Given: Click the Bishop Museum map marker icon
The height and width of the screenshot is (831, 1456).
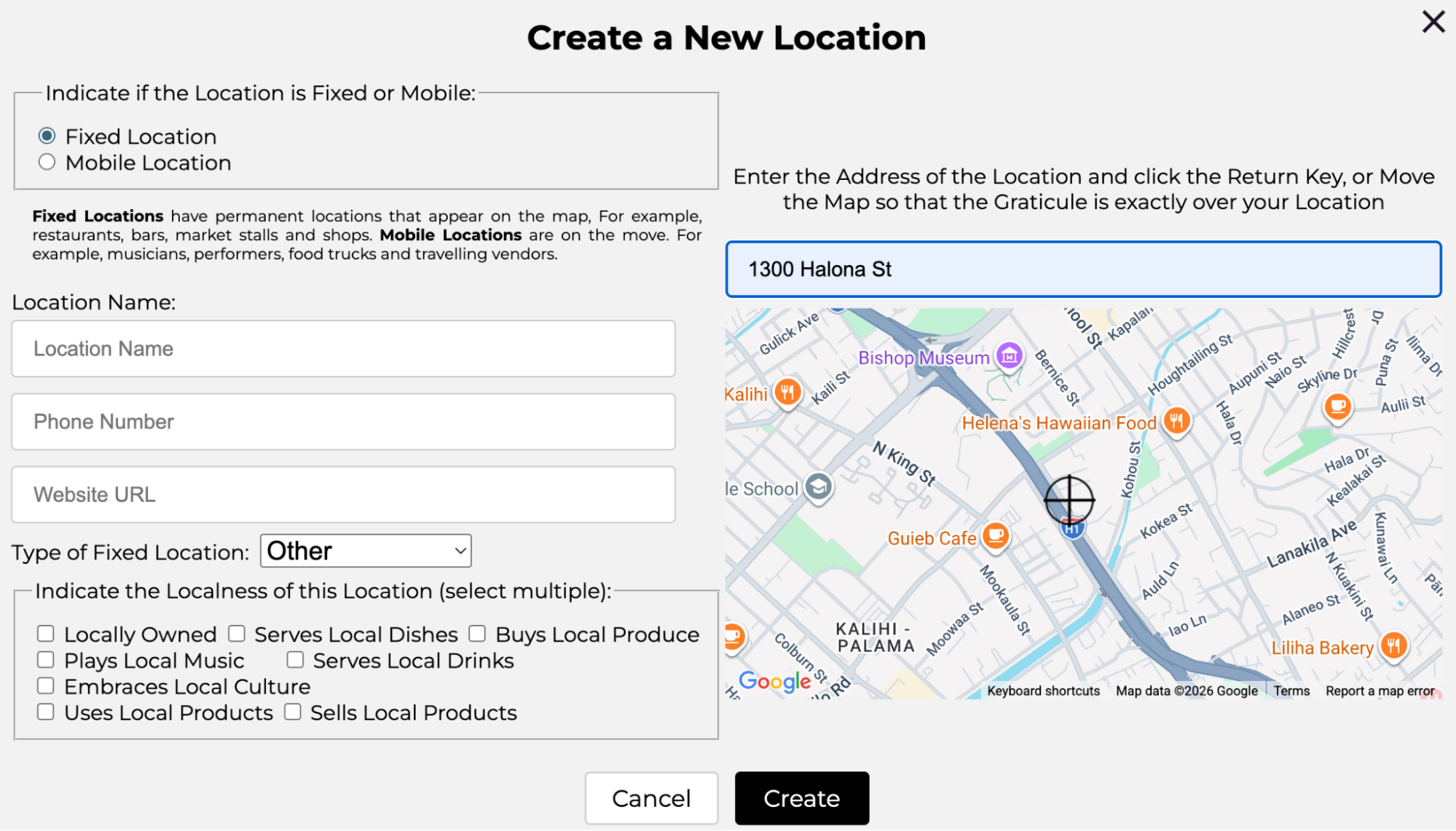Looking at the screenshot, I should 1010,356.
